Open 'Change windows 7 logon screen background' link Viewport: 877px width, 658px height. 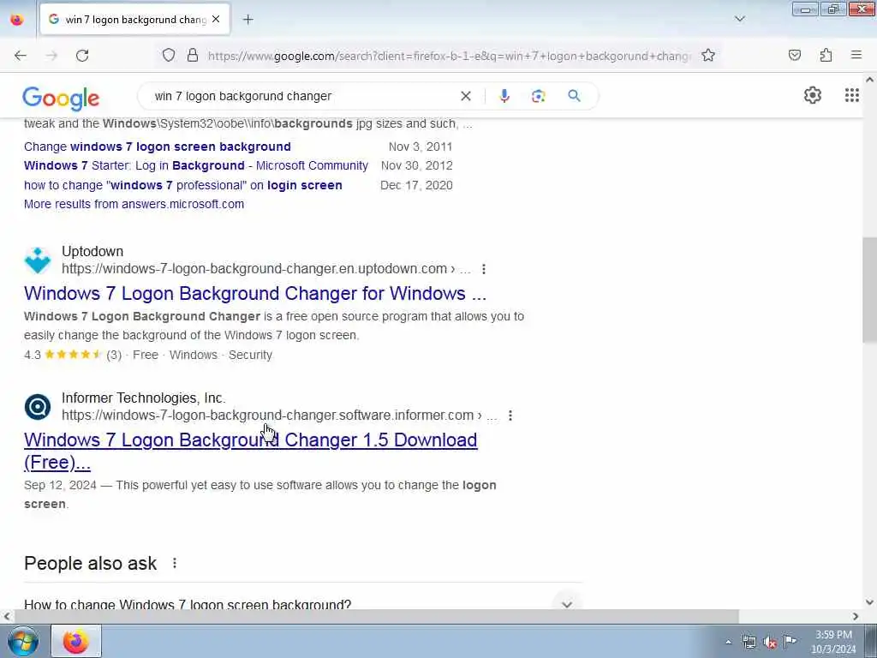pos(158,147)
